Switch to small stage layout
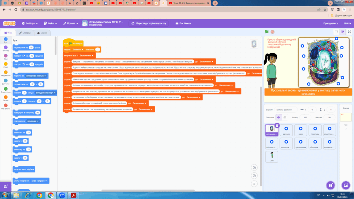The width and height of the screenshot is (354, 199). pyautogui.click(x=336, y=32)
